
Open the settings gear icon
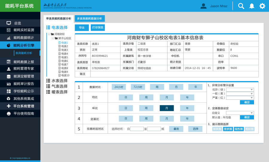coord(262,6)
